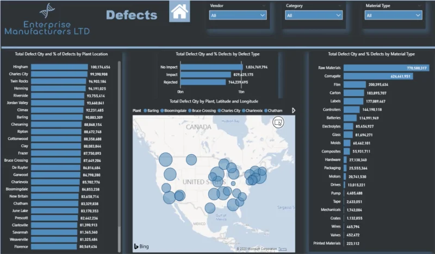Click the Mechanicals label
The image size is (435, 254).
[331, 209]
